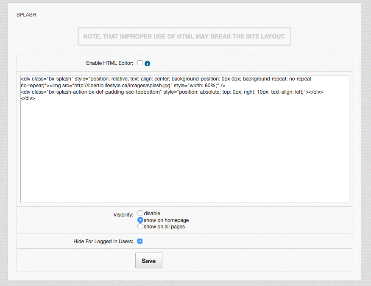Click the "width: 80%;" style text in code
371x286 pixels.
pos(200,85)
